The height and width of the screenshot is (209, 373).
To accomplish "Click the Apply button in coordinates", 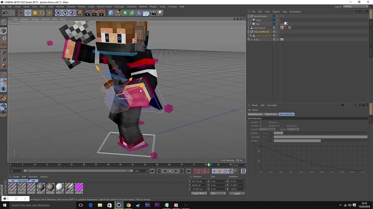I will [237, 194].
